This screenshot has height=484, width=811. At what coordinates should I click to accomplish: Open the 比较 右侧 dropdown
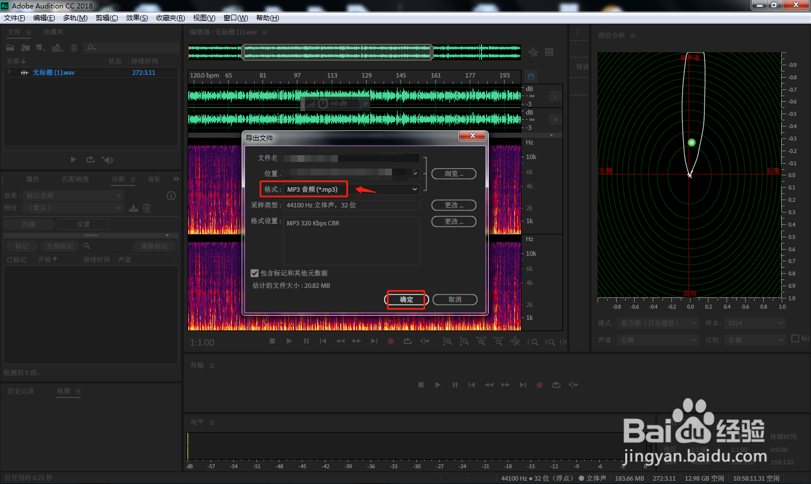tap(755, 340)
